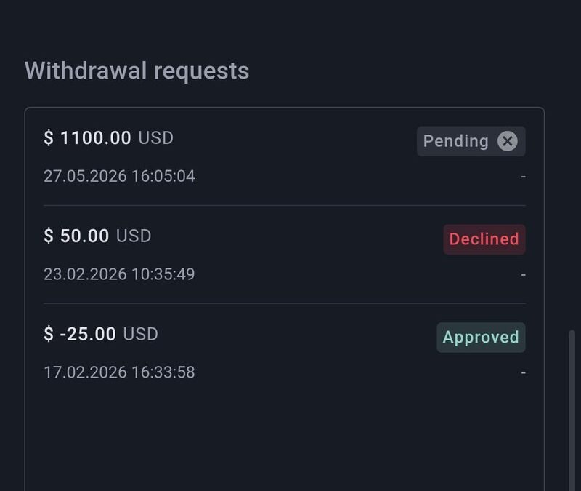Click the date 23.02.2026 10:35:49
Image resolution: width=581 pixels, height=491 pixels.
coord(119,274)
